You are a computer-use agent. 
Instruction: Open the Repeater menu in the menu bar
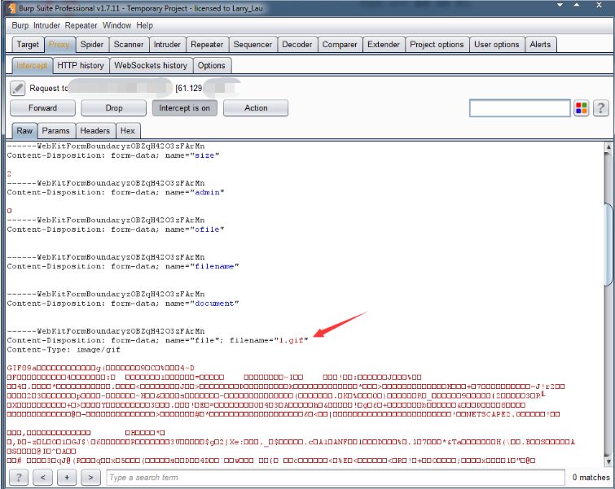[x=81, y=25]
